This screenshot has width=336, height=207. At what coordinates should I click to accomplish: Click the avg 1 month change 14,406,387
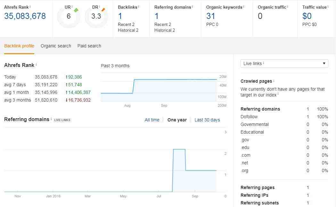[x=78, y=92]
